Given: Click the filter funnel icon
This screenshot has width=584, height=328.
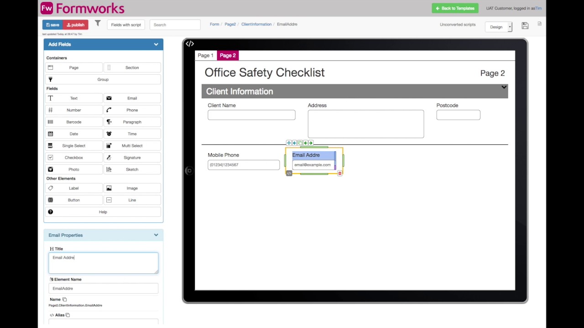Looking at the screenshot, I should click(x=98, y=23).
